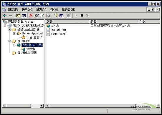
Task: Select tsweb in the left tree
Action: [x=31, y=49]
